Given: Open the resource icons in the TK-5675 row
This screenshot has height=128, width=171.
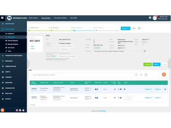Looking at the screenshot, I should tap(96, 98).
